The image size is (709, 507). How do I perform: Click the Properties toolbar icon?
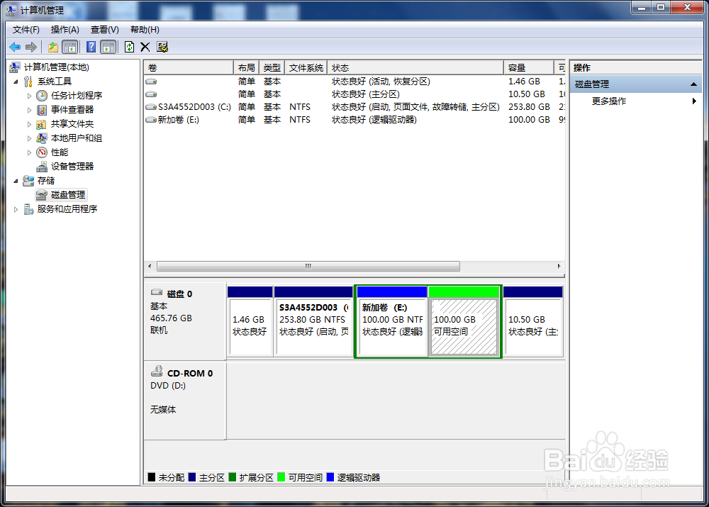[x=162, y=47]
